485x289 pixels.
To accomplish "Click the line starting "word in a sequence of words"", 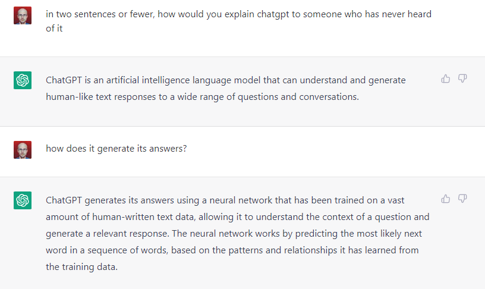I will (x=232, y=250).
